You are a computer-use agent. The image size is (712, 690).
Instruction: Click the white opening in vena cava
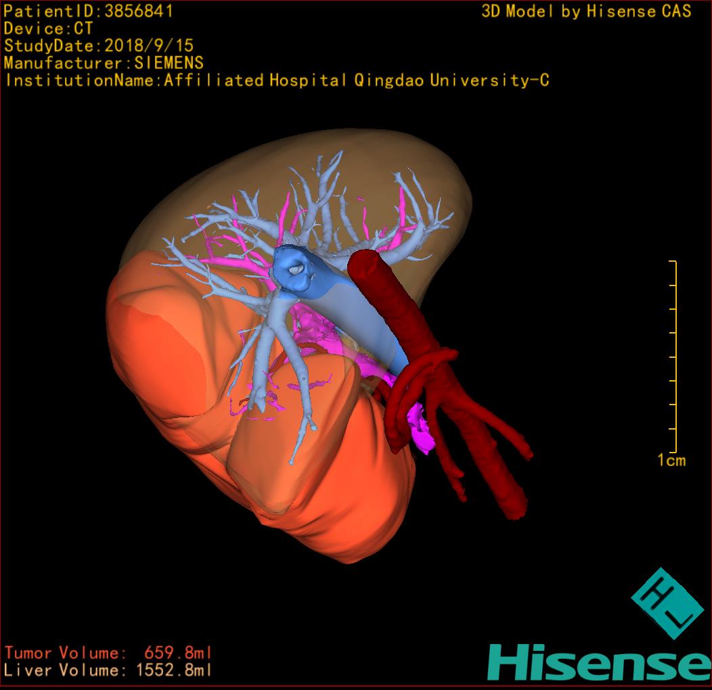[296, 269]
